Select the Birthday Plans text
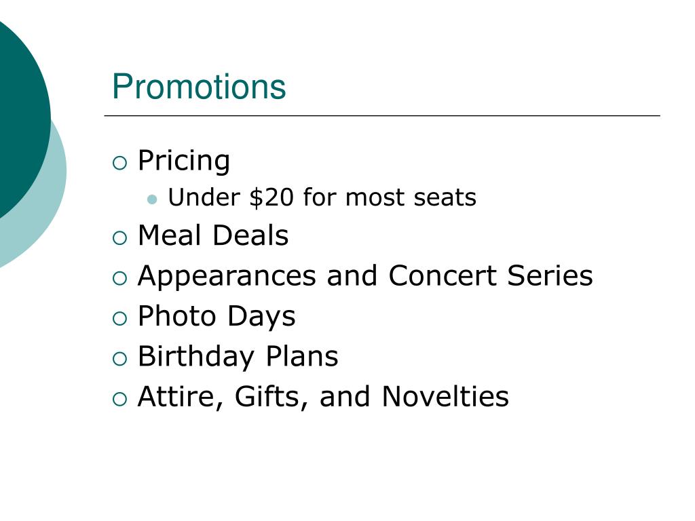This screenshot has height=521, width=695. pyautogui.click(x=238, y=357)
